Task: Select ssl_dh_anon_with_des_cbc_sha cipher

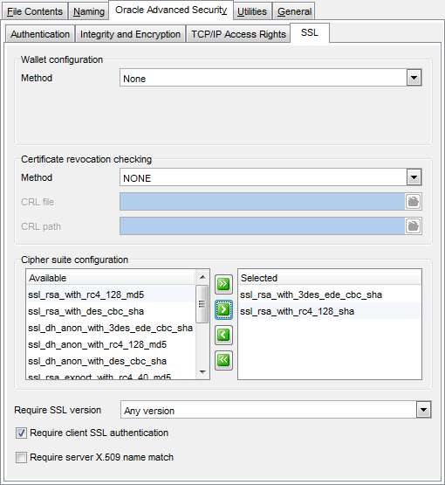Action: click(111, 361)
